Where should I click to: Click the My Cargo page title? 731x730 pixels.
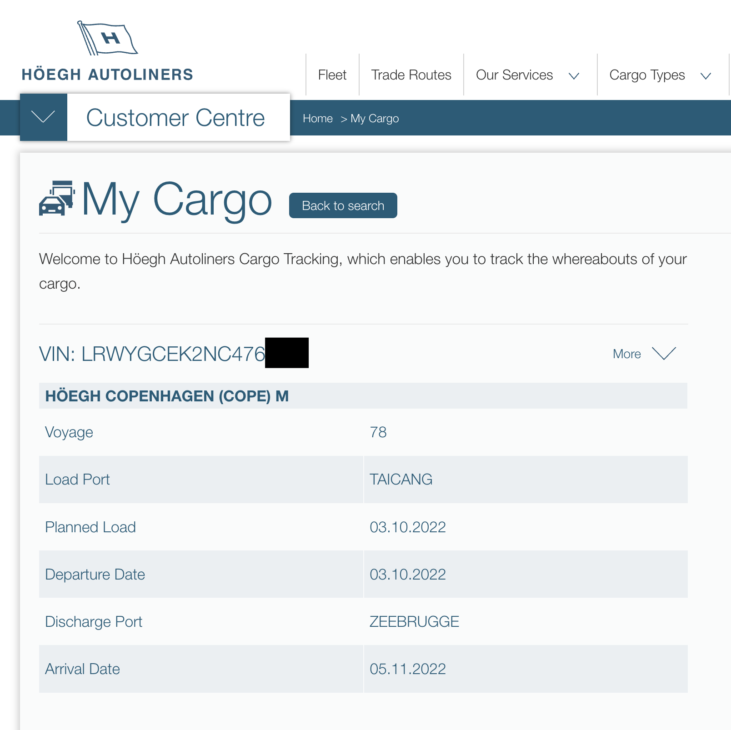coord(177,200)
